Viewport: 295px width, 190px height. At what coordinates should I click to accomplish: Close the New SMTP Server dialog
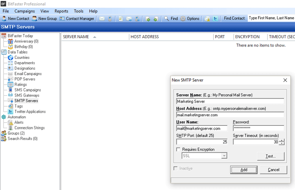pos(285,80)
